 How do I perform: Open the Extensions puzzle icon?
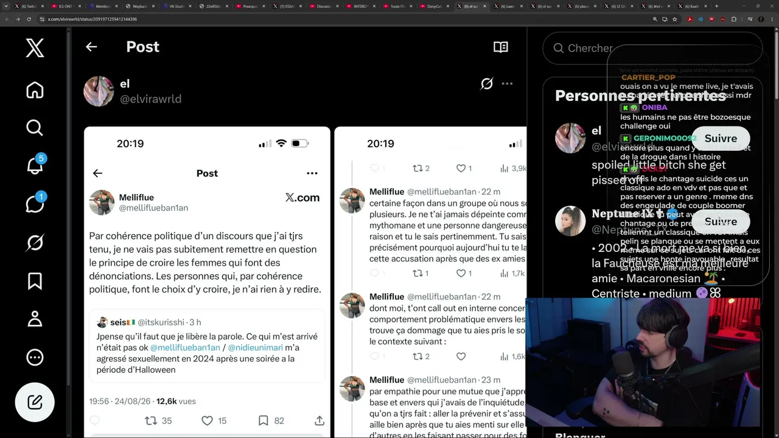tap(733, 19)
